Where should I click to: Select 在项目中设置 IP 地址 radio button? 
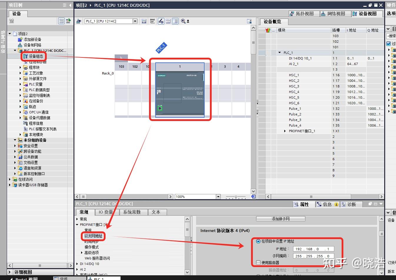click(x=258, y=241)
